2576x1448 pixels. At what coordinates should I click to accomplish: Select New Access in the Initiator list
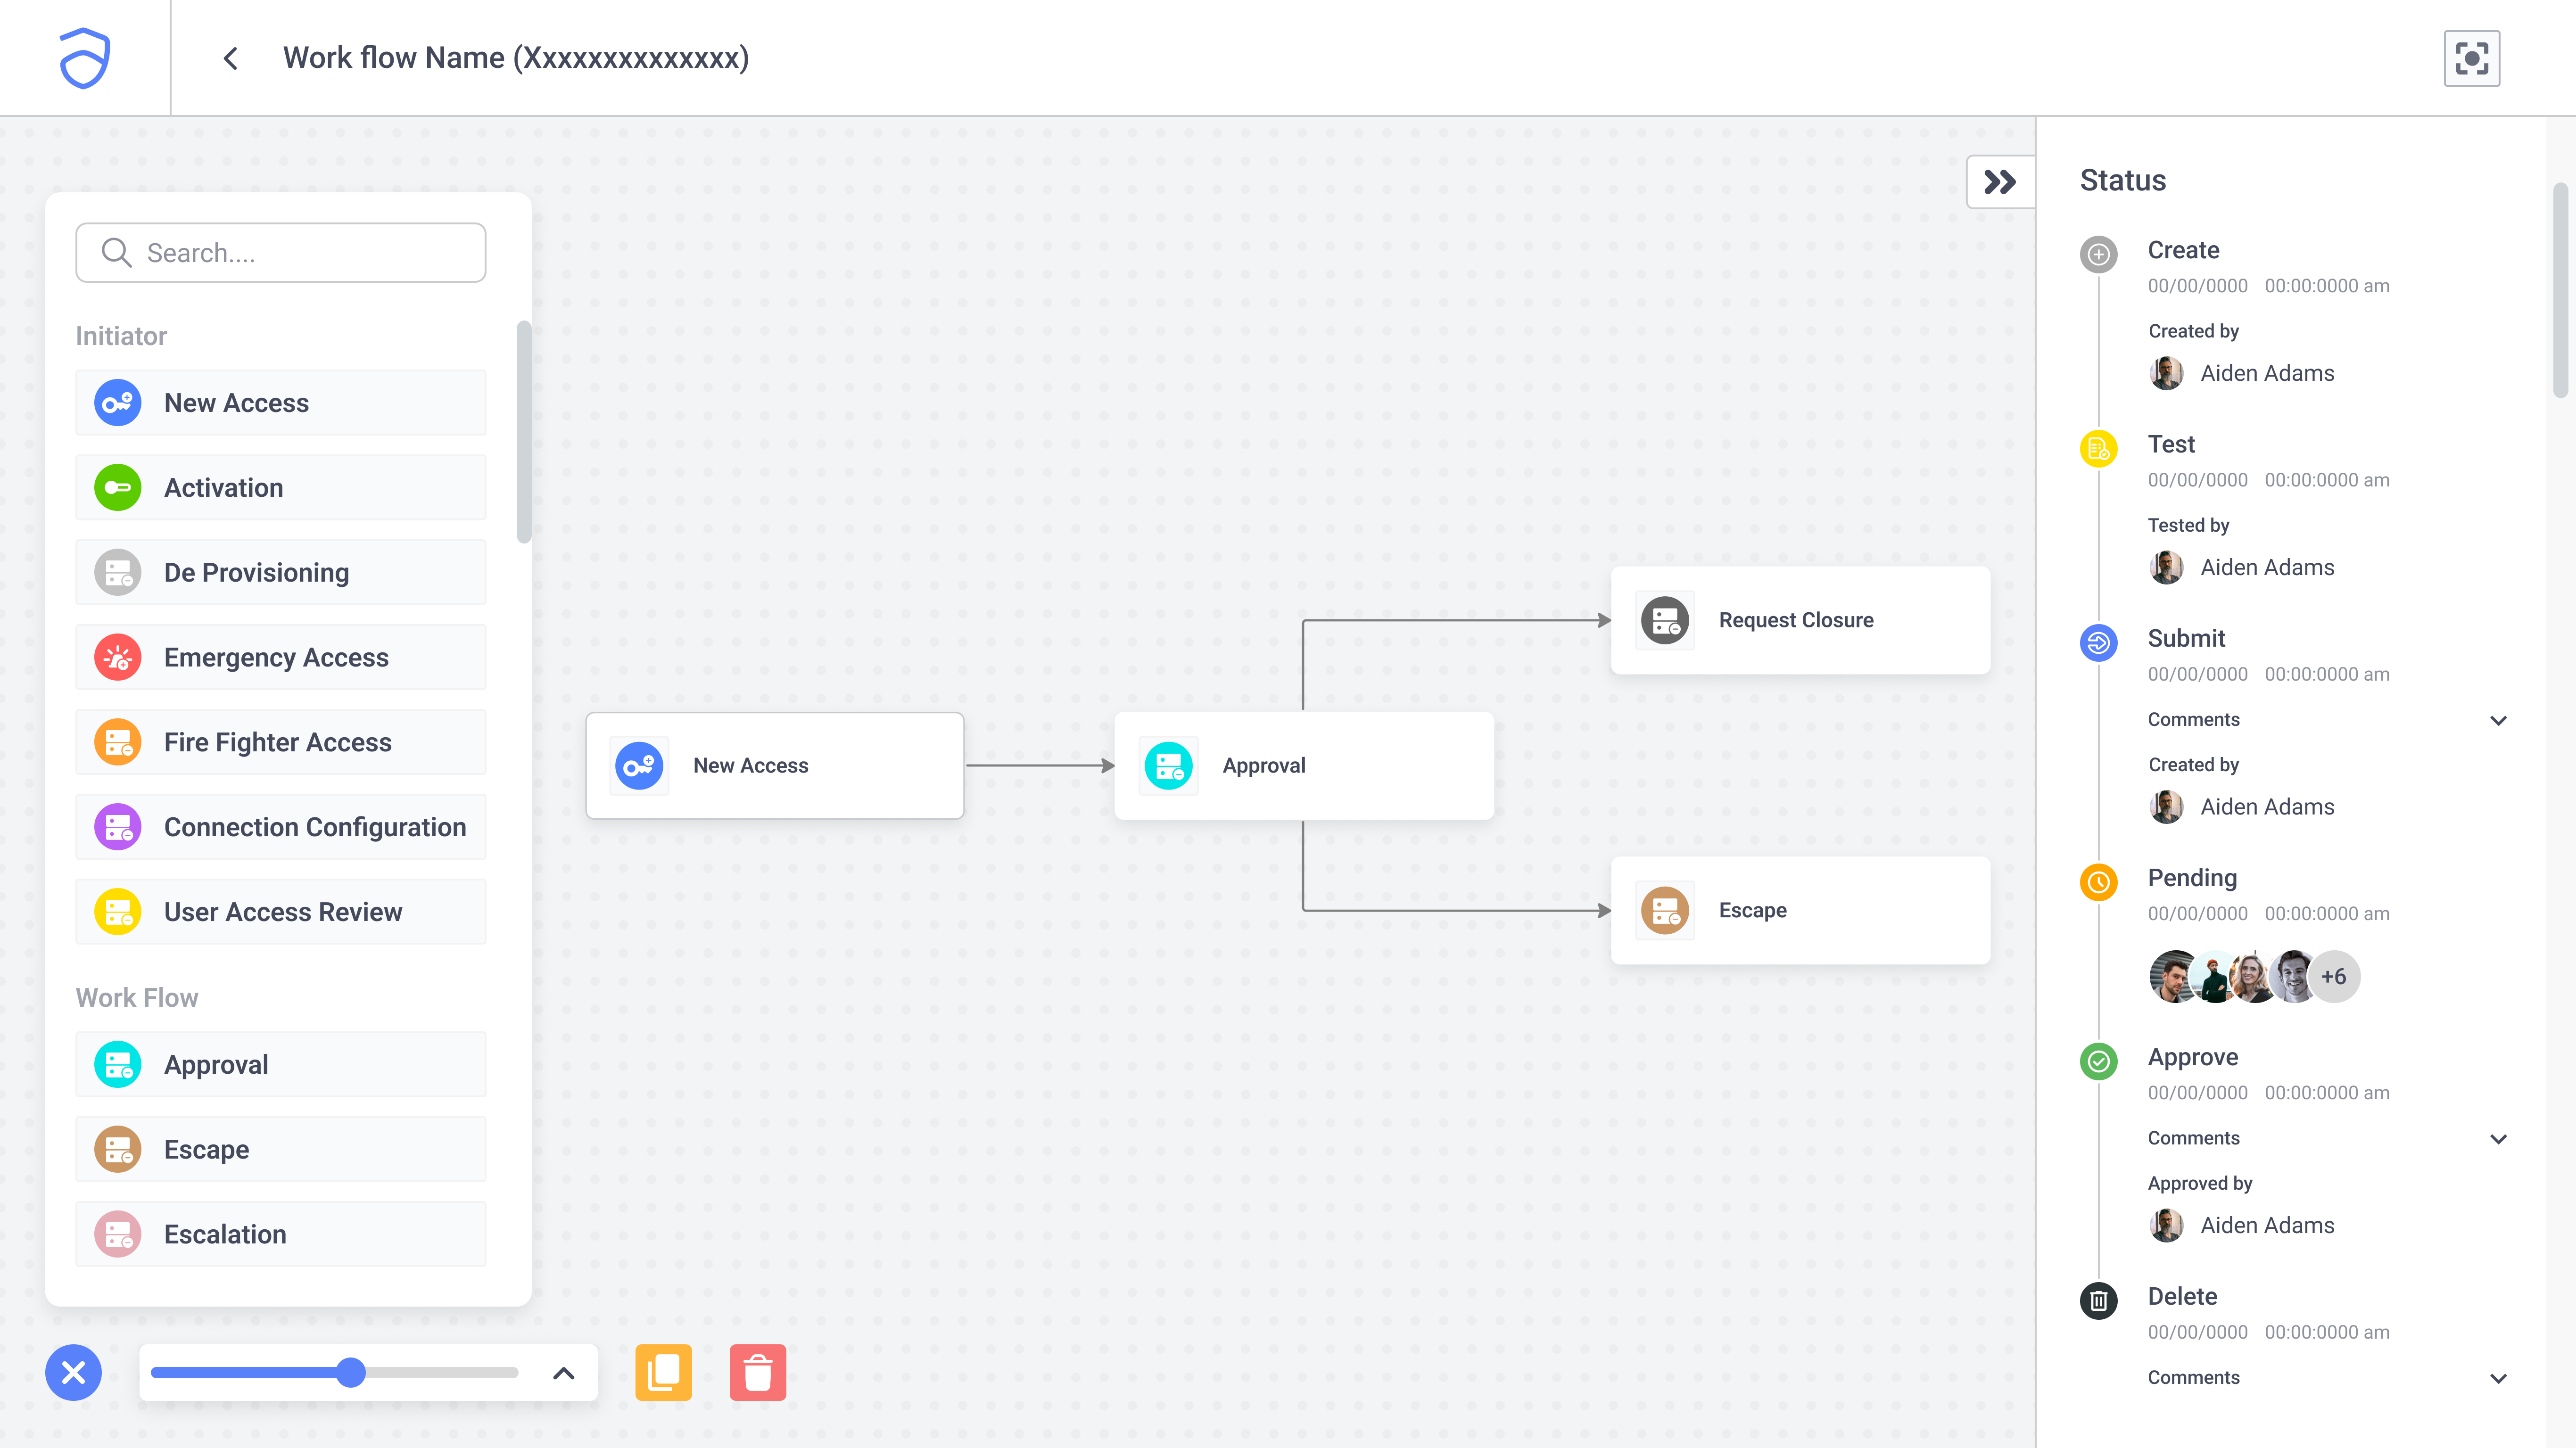pos(281,403)
